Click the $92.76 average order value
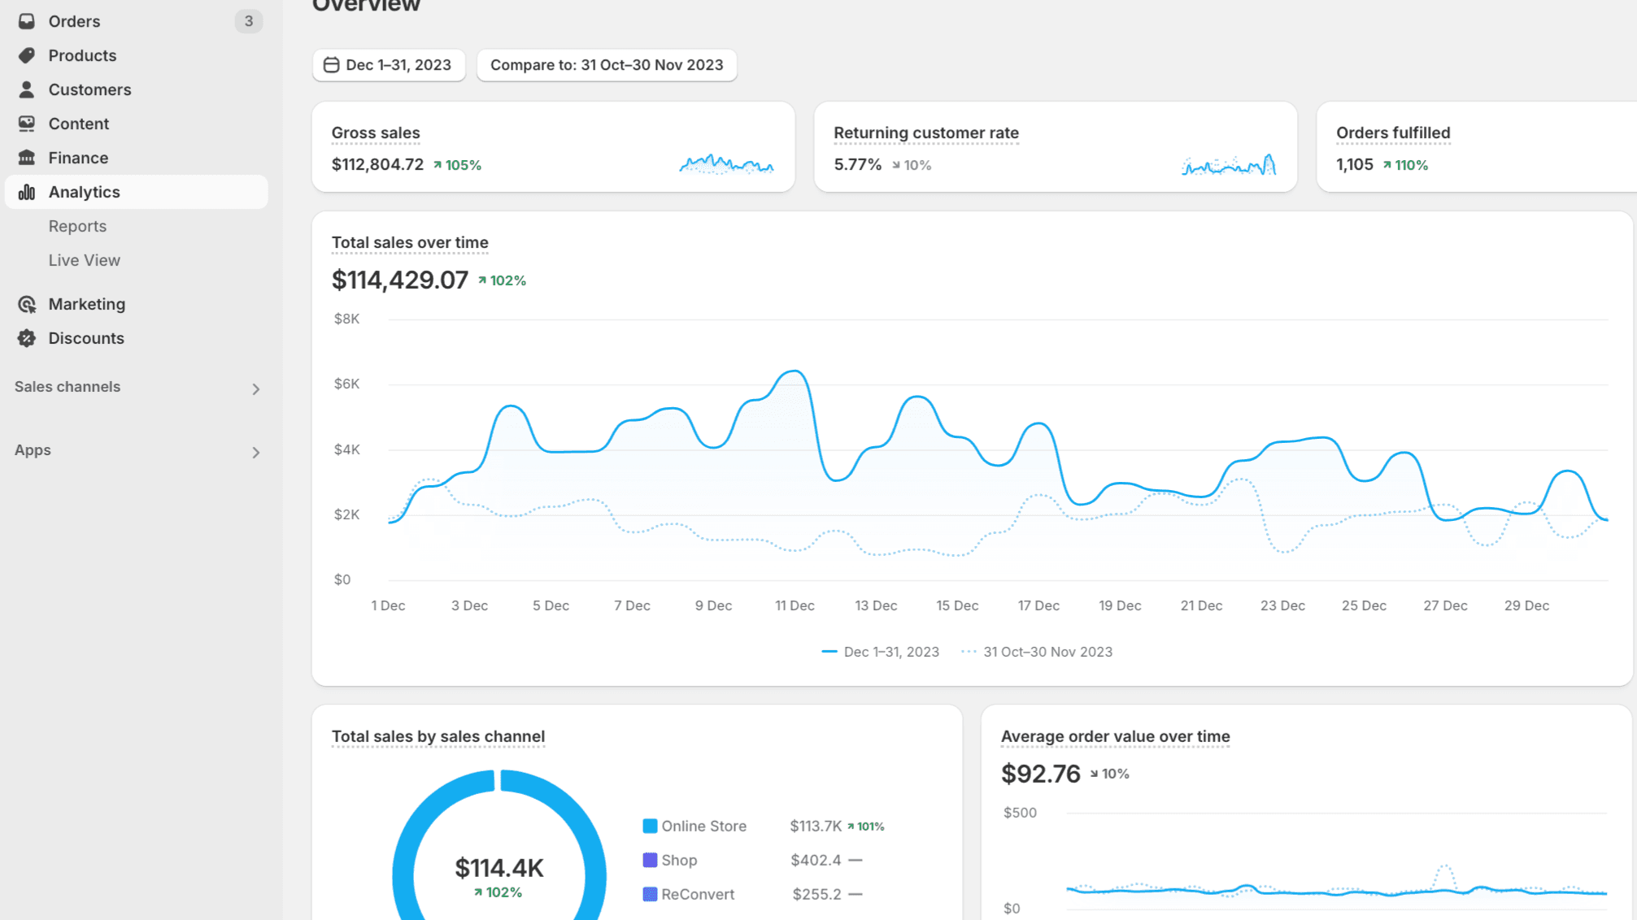Screen dimensions: 1637x920 pyautogui.click(x=1041, y=774)
